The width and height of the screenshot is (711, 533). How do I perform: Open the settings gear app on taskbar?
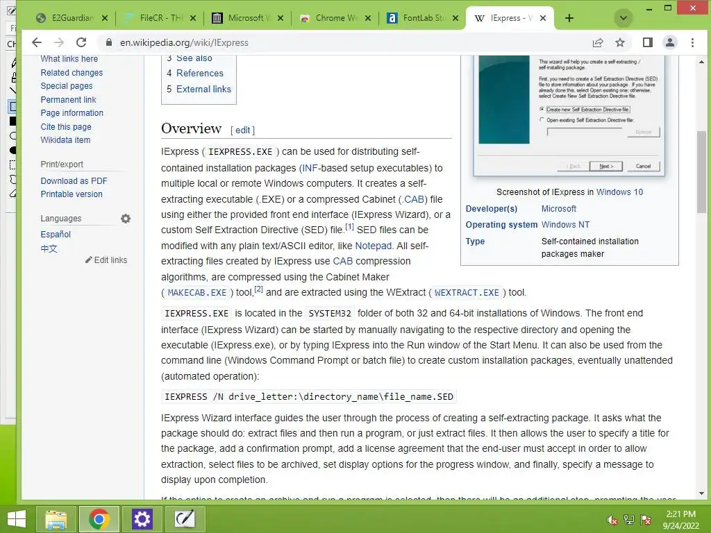(x=142, y=519)
